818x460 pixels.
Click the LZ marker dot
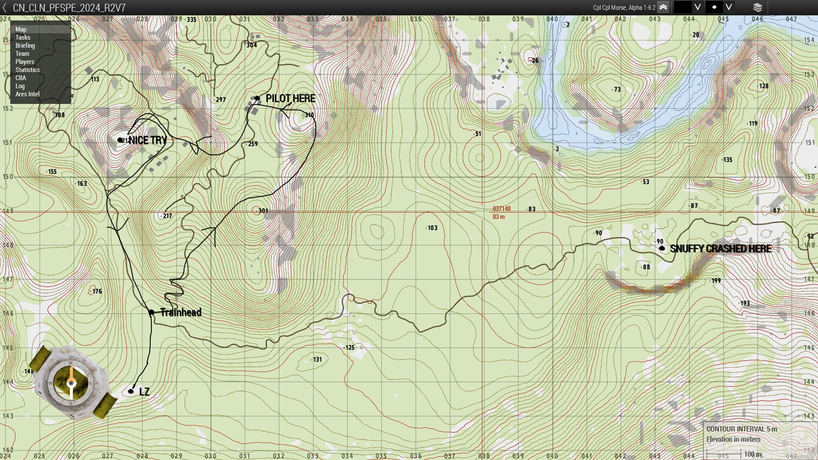pyautogui.click(x=131, y=391)
